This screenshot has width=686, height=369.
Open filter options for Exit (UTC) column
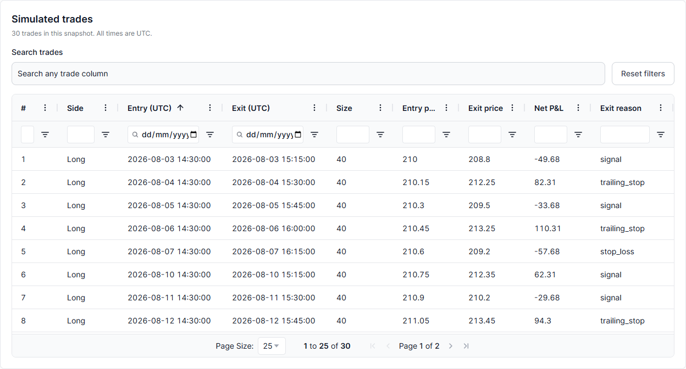tap(314, 135)
